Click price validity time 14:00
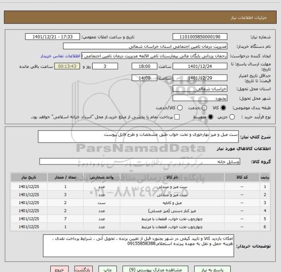Image resolution: width=281 pixels, height=272 pixels. click(x=144, y=78)
